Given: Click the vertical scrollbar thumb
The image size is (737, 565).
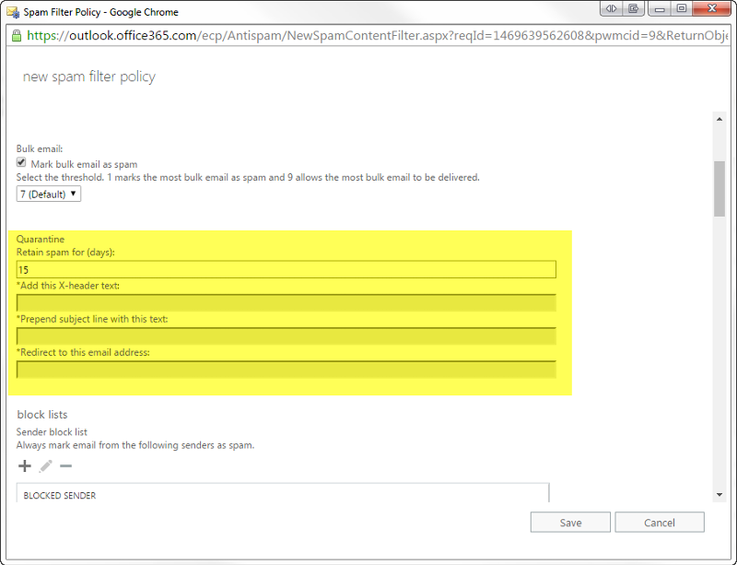Looking at the screenshot, I should 719,189.
